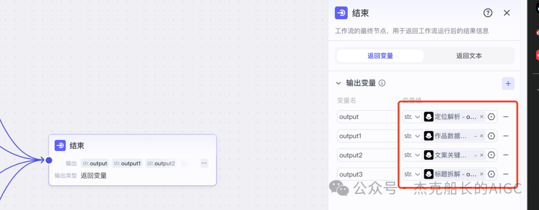Show info tooltip beside 输出变量
This screenshot has height=210, width=539.
click(382, 83)
